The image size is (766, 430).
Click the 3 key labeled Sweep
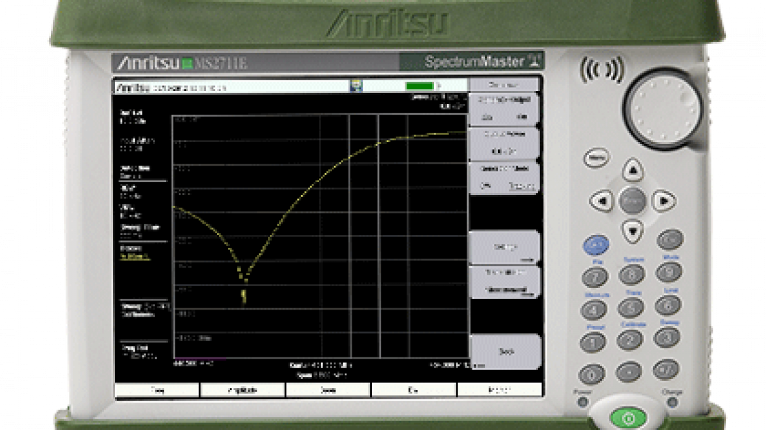tap(667, 337)
